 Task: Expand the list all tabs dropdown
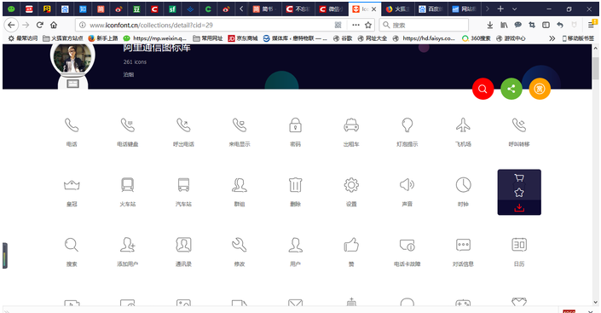click(514, 9)
